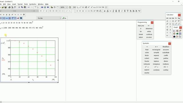Click 'rewrite' in the Symbolic palette
This screenshot has width=183, height=103.
[147, 73]
